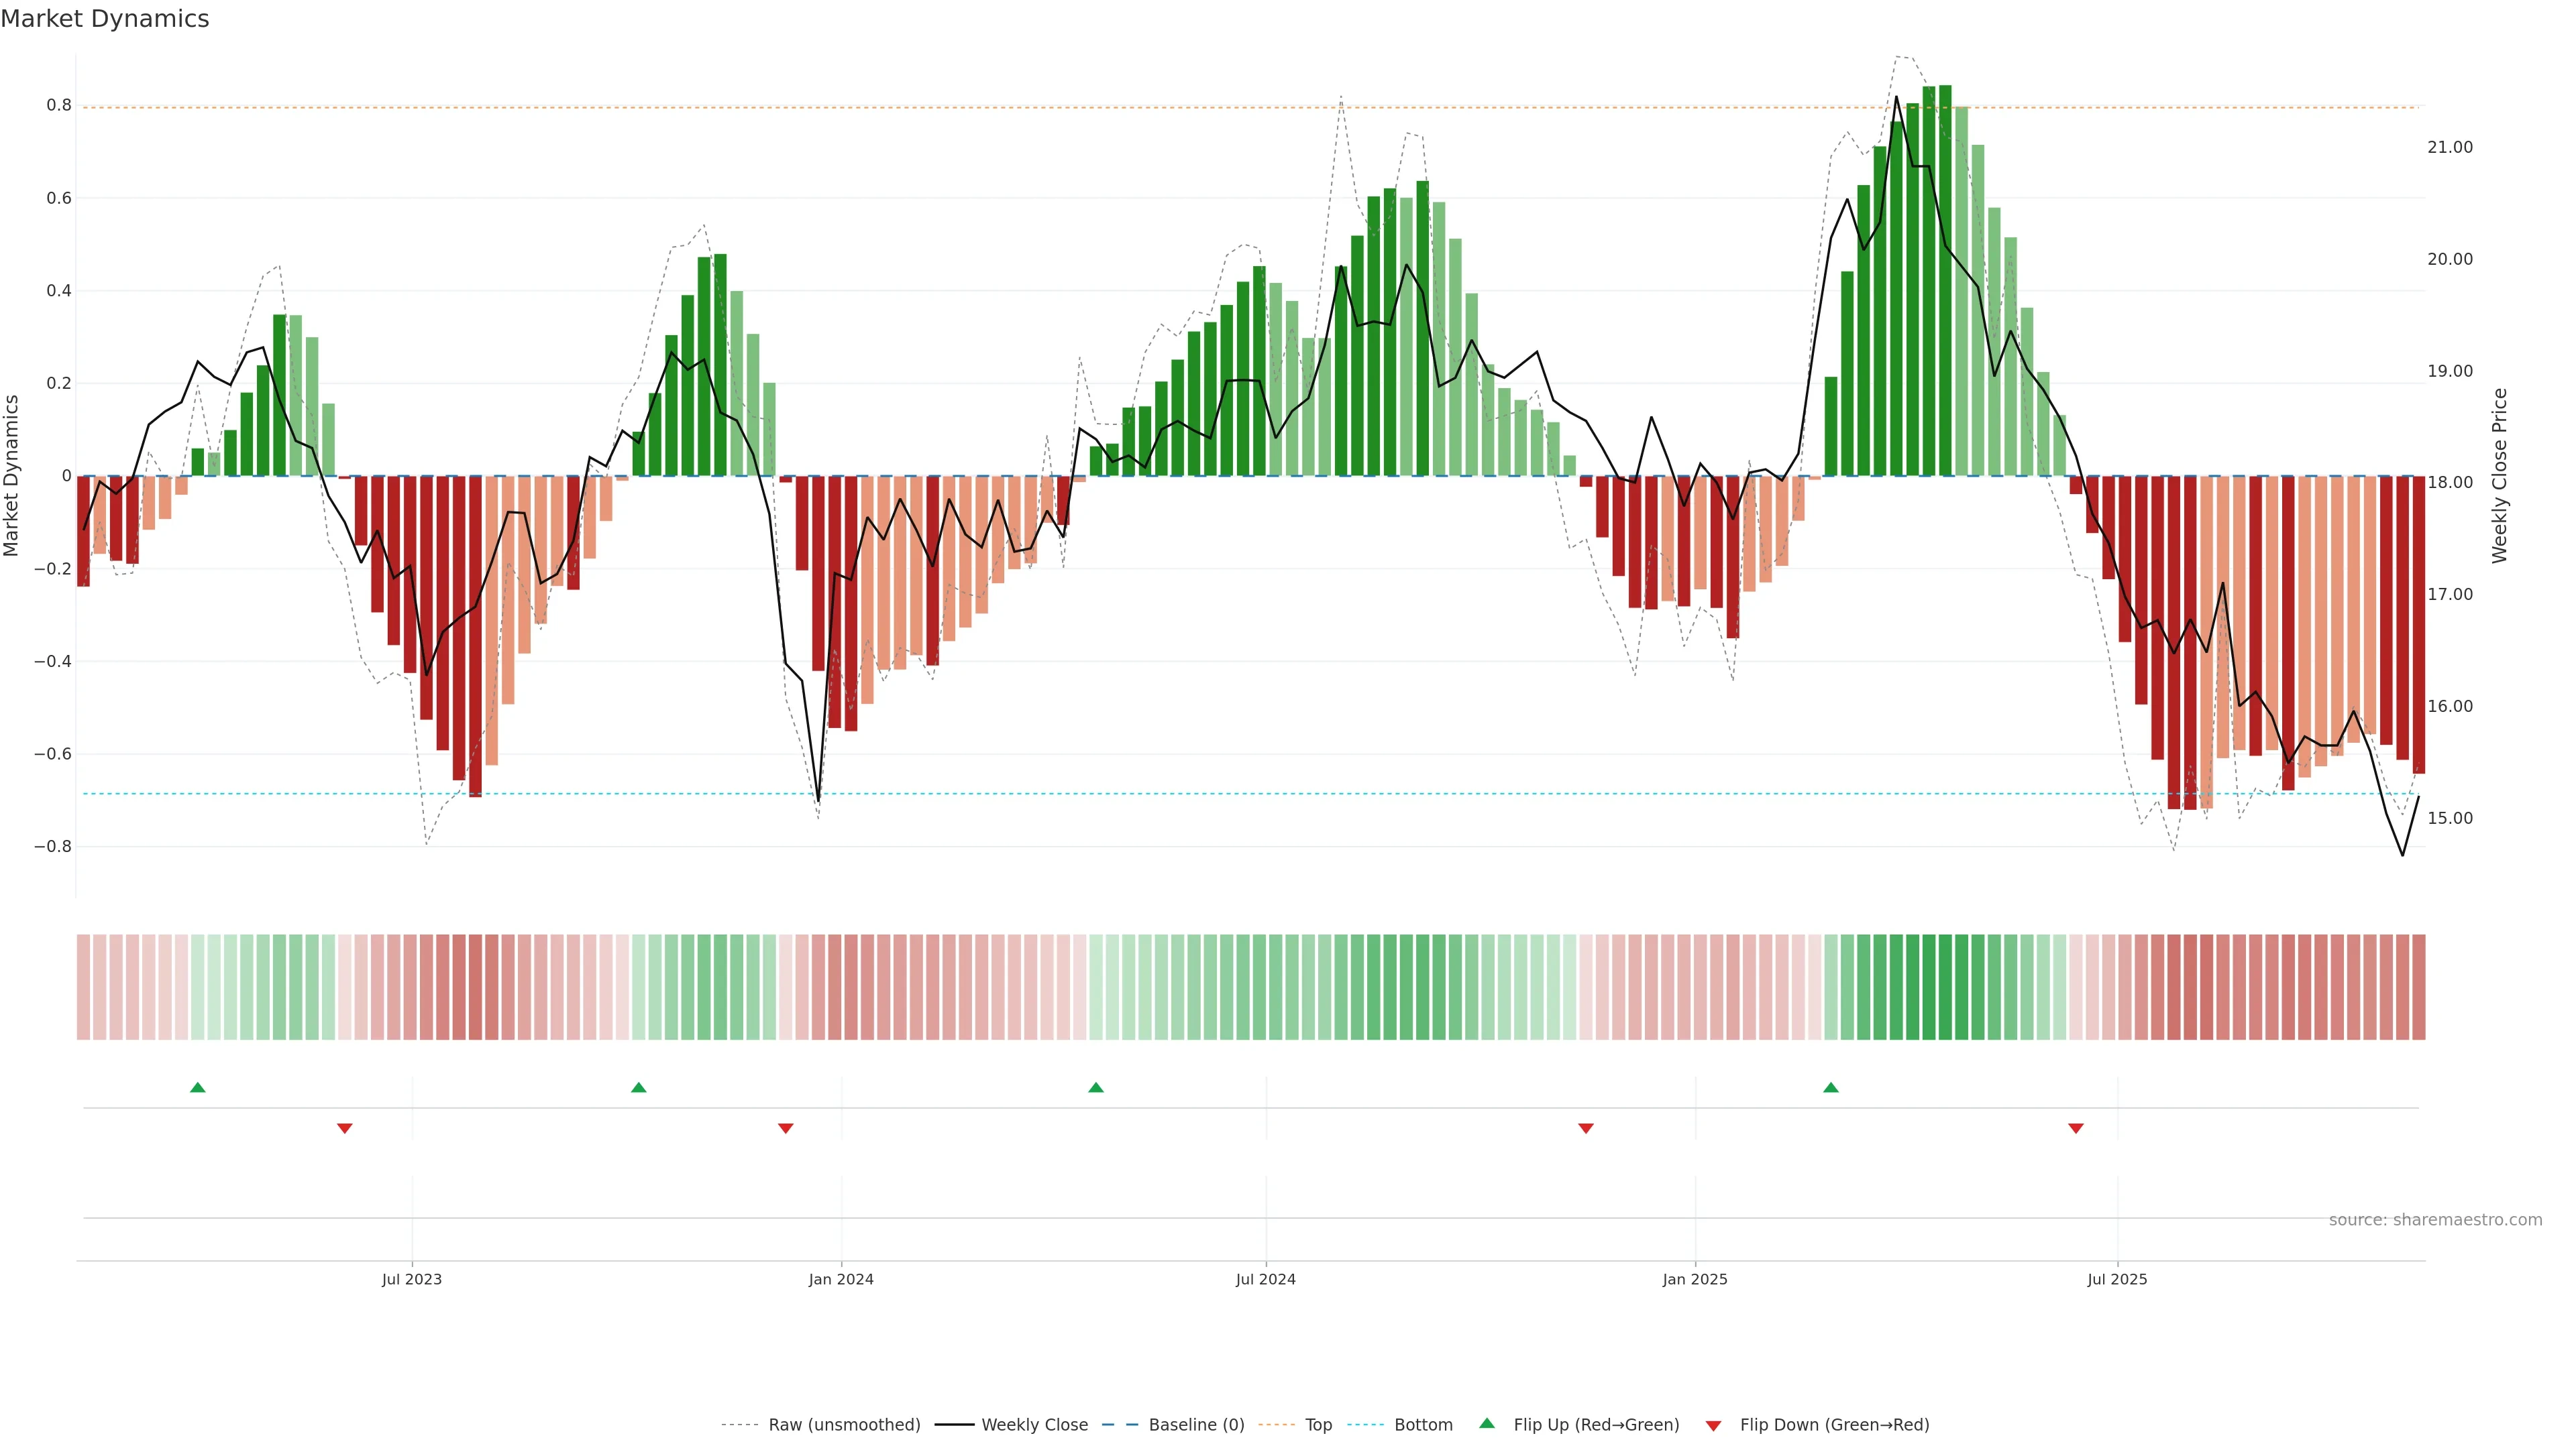The height and width of the screenshot is (1448, 2576).
Task: Click the Flip Up marker near early 2023
Action: pyautogui.click(x=198, y=1087)
